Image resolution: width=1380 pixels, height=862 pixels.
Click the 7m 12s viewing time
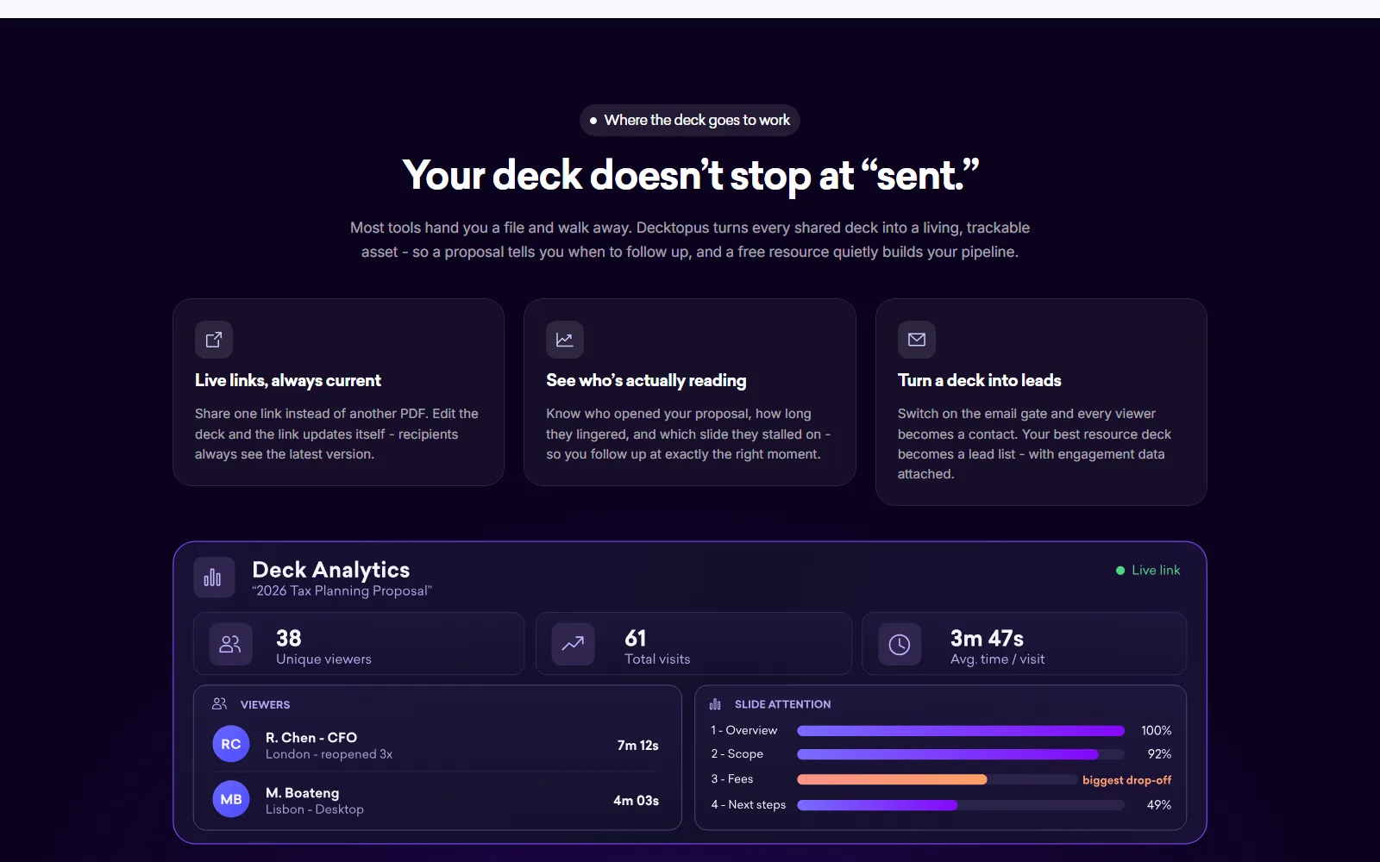(x=638, y=746)
